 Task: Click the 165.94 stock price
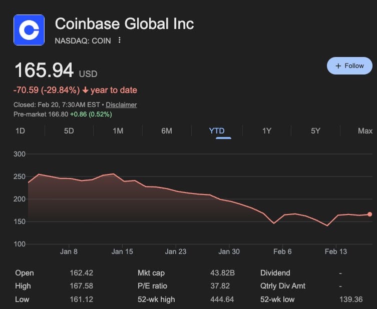pos(44,70)
